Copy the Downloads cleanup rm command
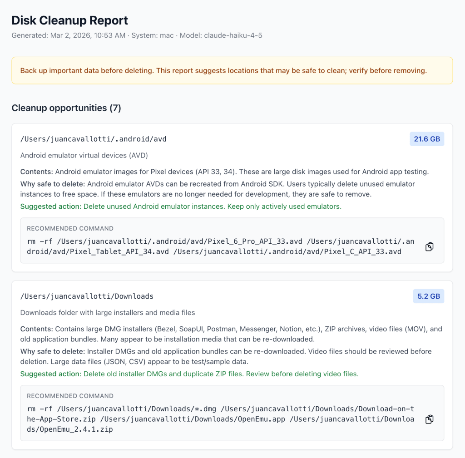 pyautogui.click(x=429, y=419)
